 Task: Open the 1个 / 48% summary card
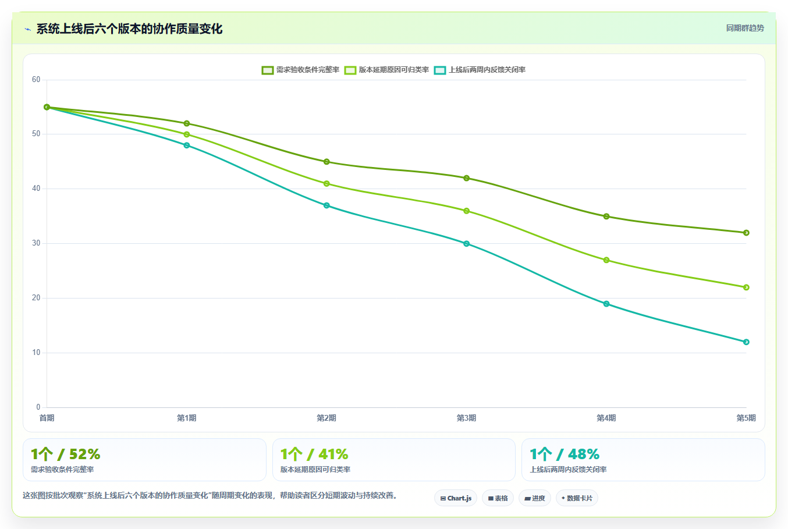(643, 460)
